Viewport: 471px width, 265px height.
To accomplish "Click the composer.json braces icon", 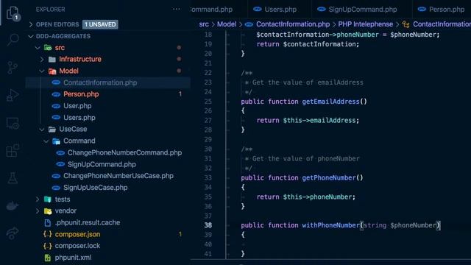I will click(47, 234).
